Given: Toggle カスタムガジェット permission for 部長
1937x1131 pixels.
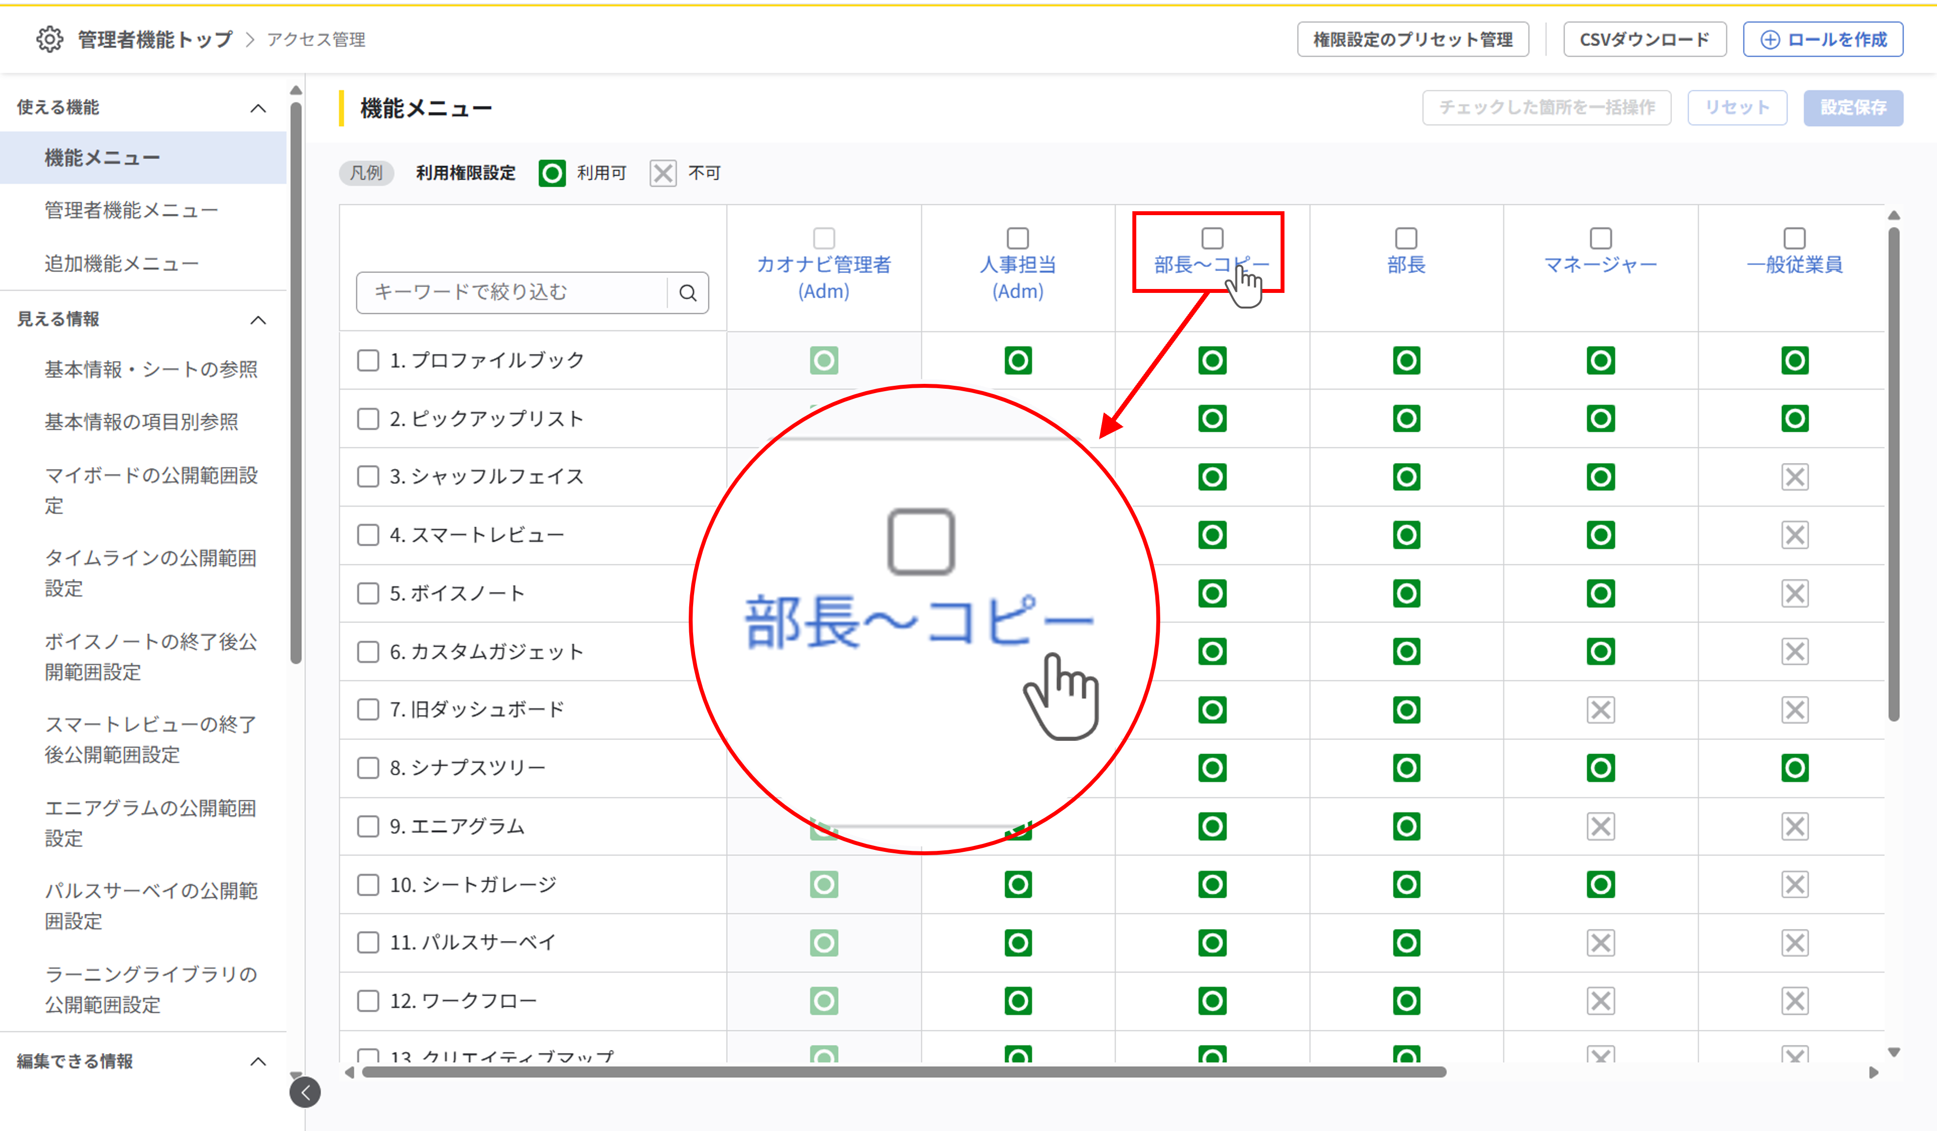Looking at the screenshot, I should pyautogui.click(x=1407, y=651).
